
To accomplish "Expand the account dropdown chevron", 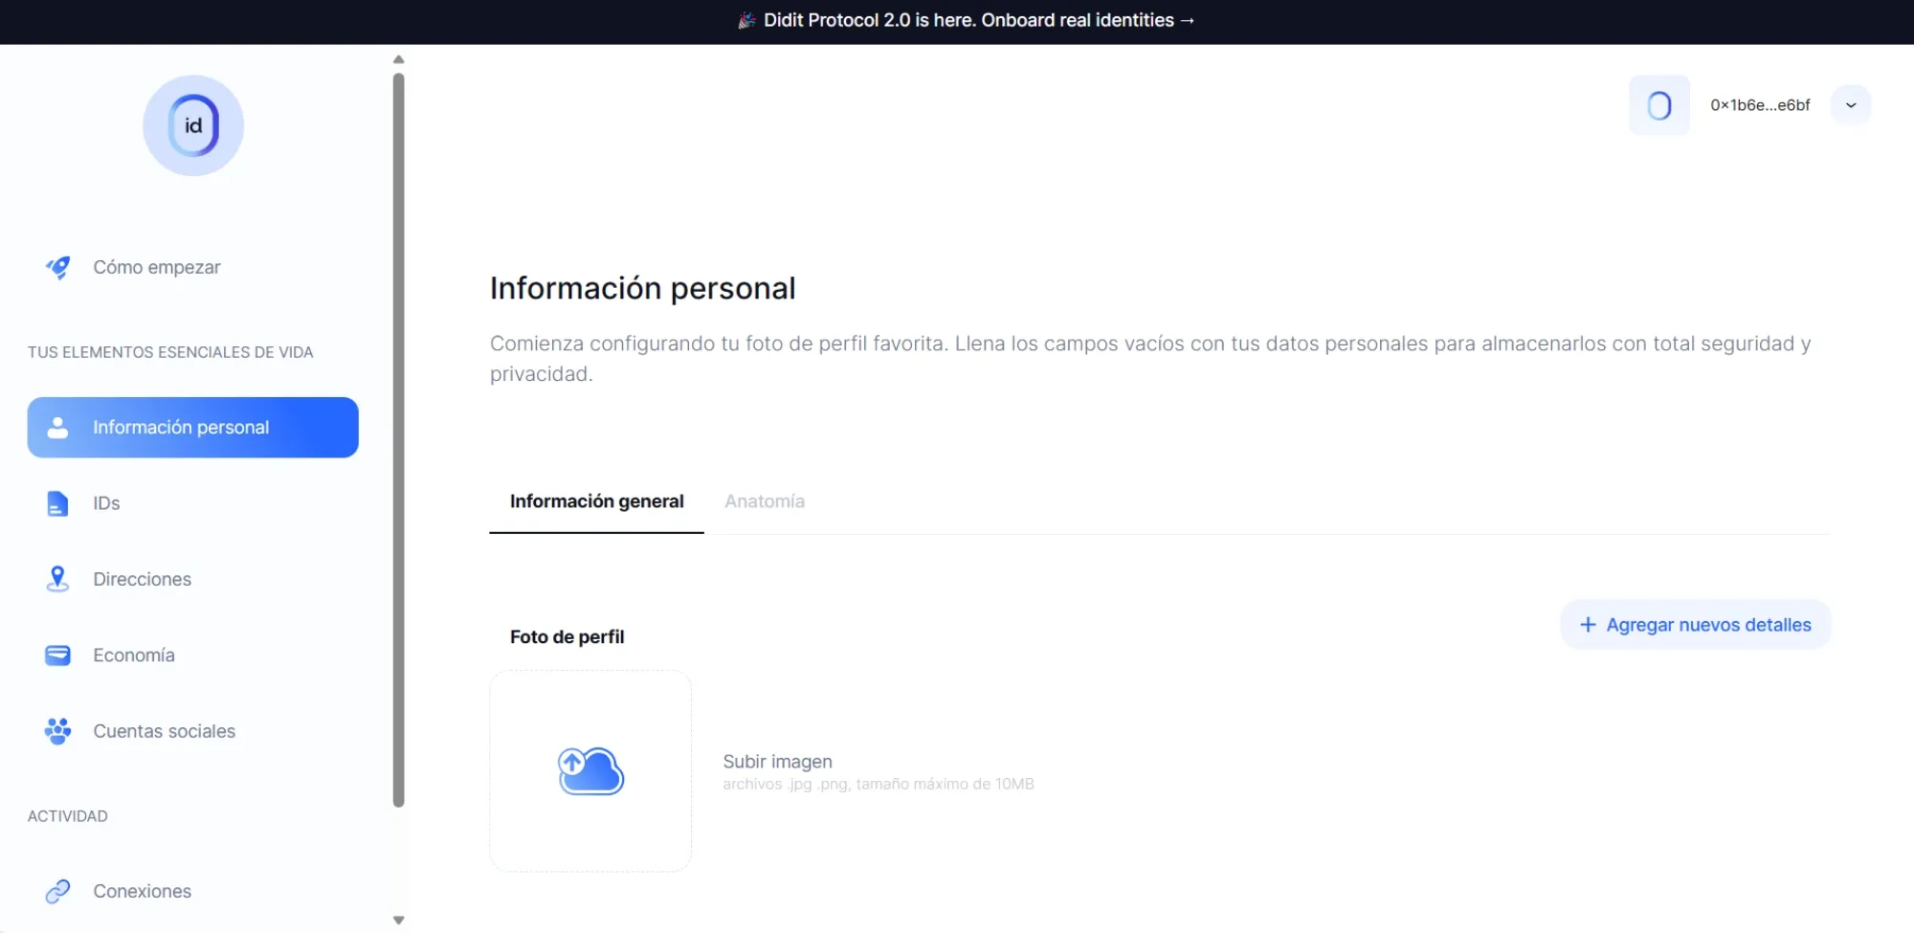I will click(x=1851, y=105).
